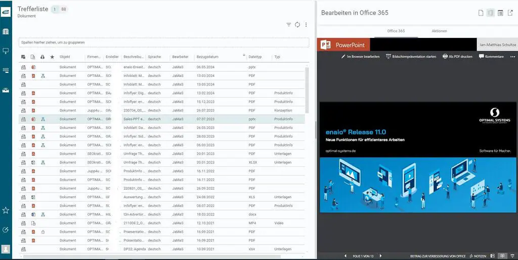This screenshot has height=260, width=518.
Task: Select the Konzeption row dated 26.07.2023
Action: (x=162, y=110)
